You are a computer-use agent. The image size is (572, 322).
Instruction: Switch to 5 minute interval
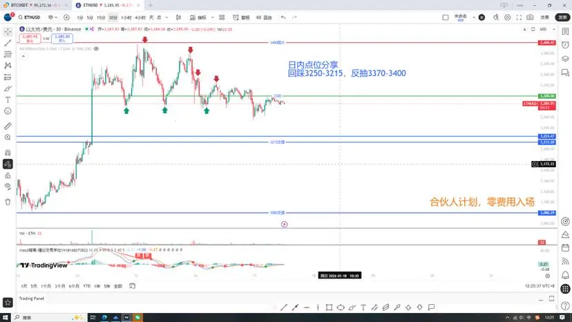tap(90, 17)
